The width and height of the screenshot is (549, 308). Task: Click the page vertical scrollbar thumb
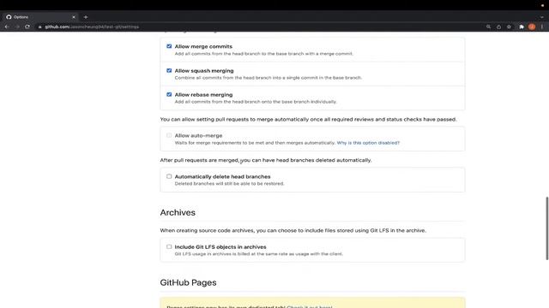[x=547, y=228]
